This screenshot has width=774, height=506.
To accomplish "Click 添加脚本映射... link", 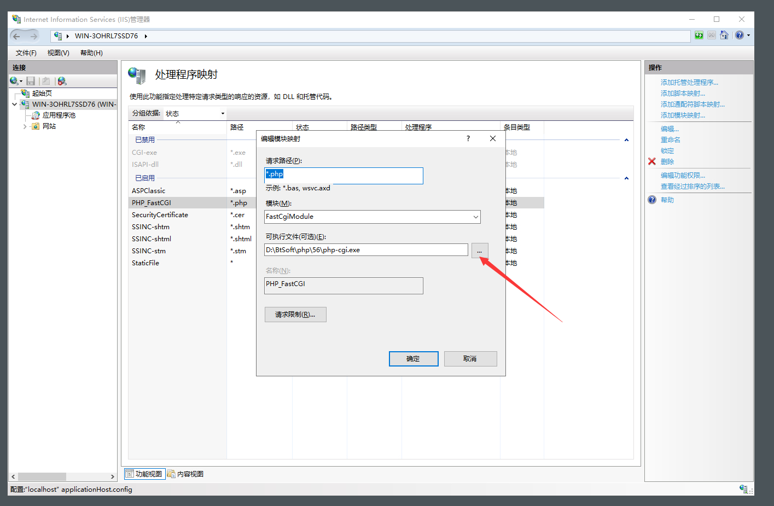I will tap(683, 94).
